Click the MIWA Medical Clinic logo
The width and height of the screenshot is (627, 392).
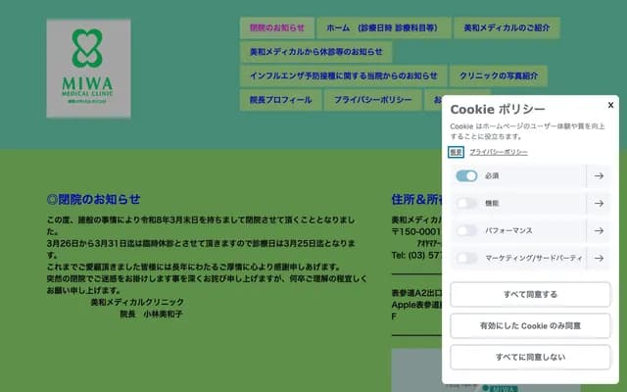pos(88,69)
